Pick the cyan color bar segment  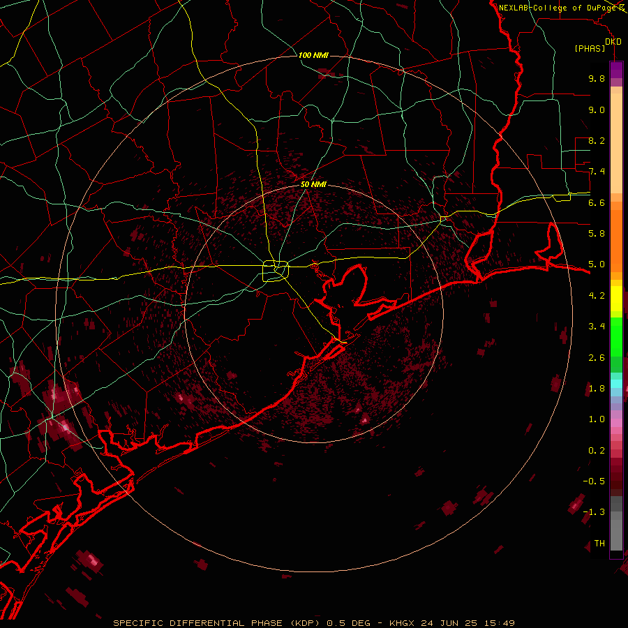point(616,383)
